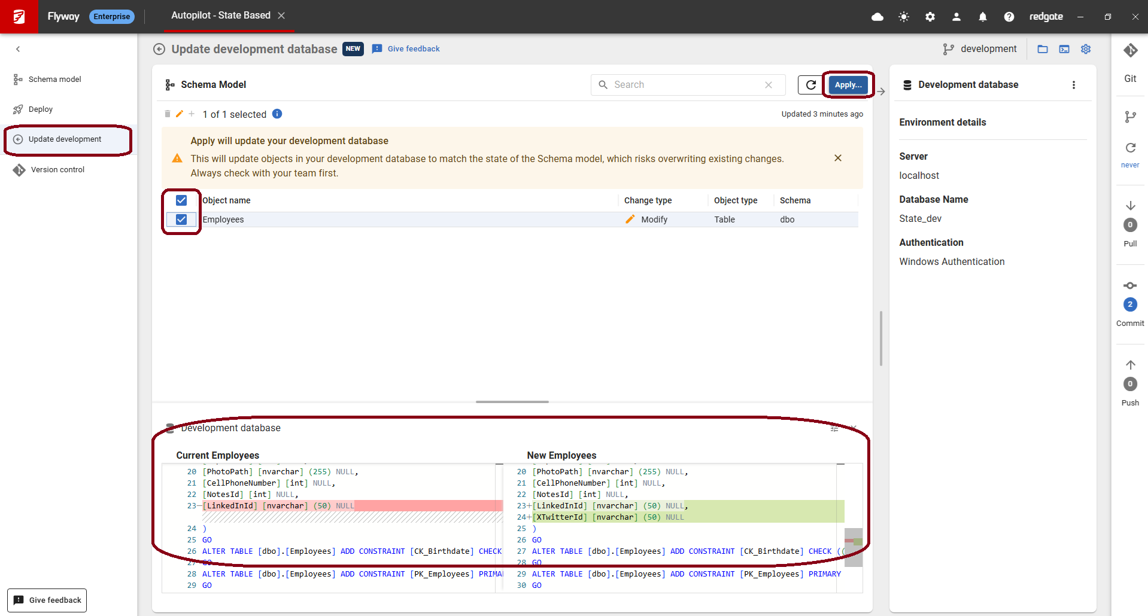Click the Commit icon
This screenshot has height=616, width=1148.
(x=1130, y=285)
